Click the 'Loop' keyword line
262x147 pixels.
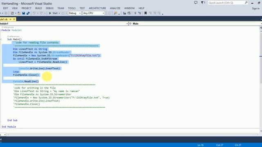click(16, 72)
